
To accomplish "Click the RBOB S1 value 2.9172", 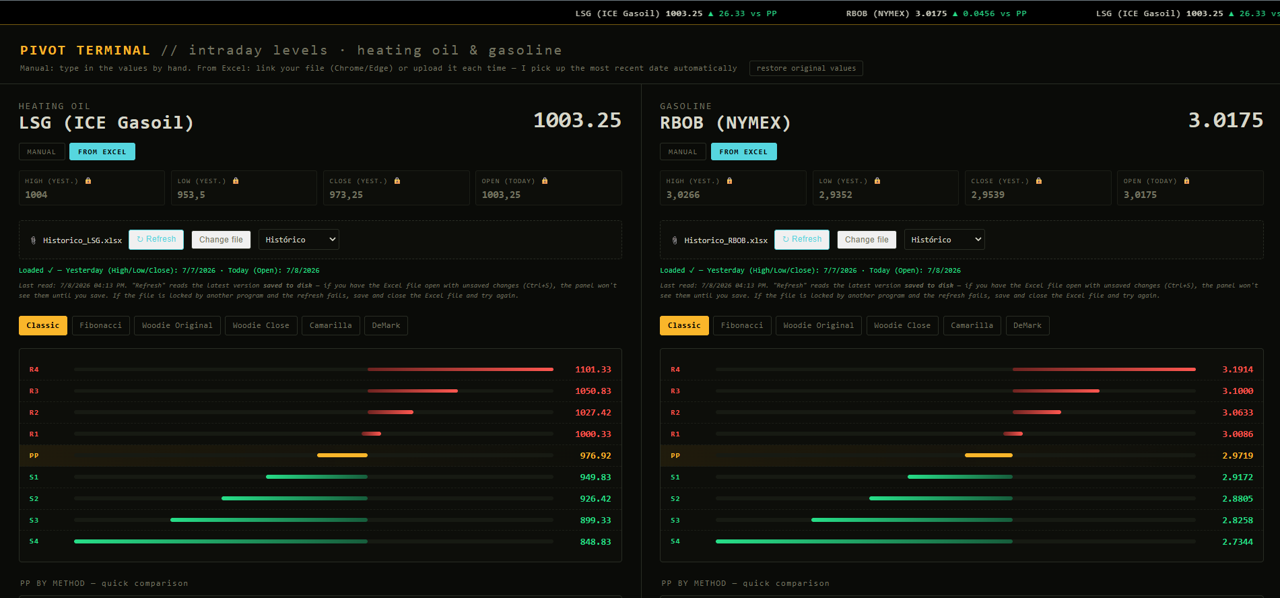I will [1238, 477].
